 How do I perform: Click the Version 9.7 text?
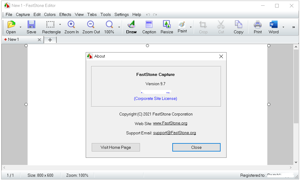(x=155, y=84)
